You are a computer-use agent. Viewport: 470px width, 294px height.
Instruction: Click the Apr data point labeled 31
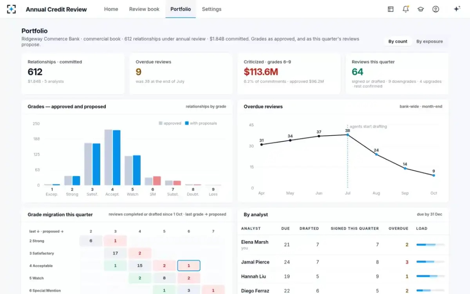click(x=262, y=145)
